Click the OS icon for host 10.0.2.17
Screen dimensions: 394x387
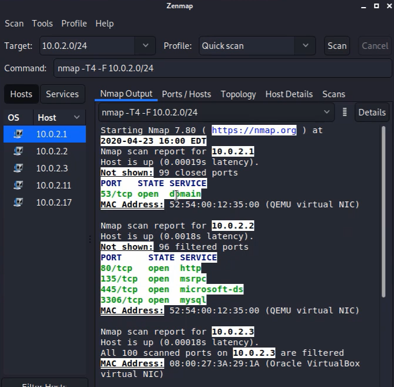(18, 202)
